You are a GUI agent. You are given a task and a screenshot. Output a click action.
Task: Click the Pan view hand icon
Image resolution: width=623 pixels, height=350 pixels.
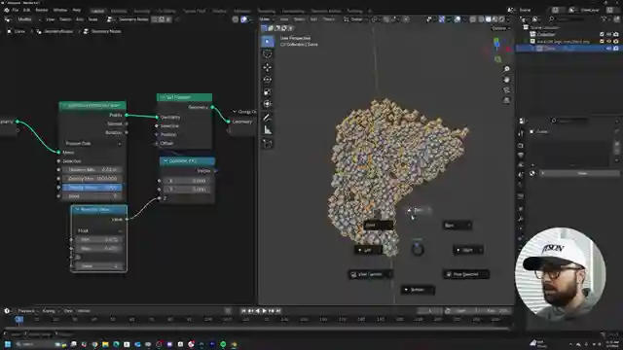click(506, 80)
